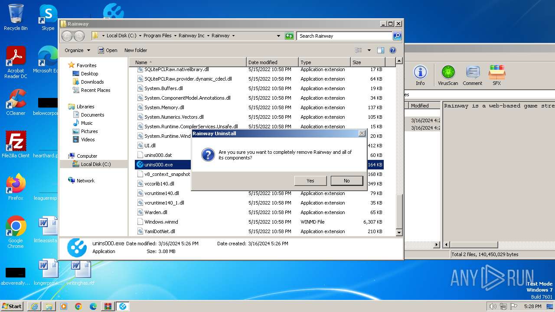Click Explorer back navigation button
This screenshot has width=555, height=312.
click(67, 36)
